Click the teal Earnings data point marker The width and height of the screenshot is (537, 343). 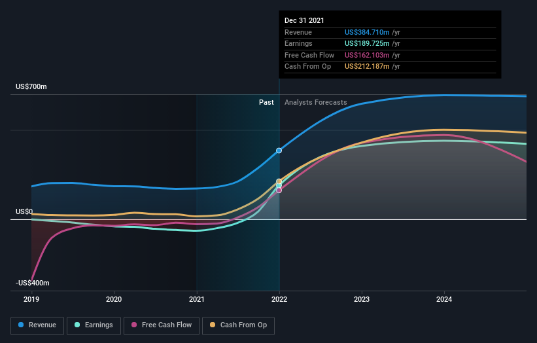coord(279,185)
